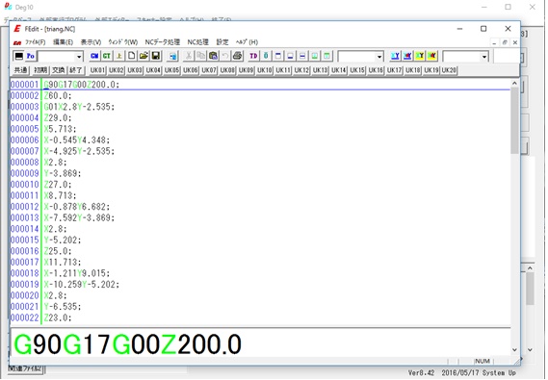Click the Po toolbar button
Viewport: 548px width, 380px height.
pos(31,56)
